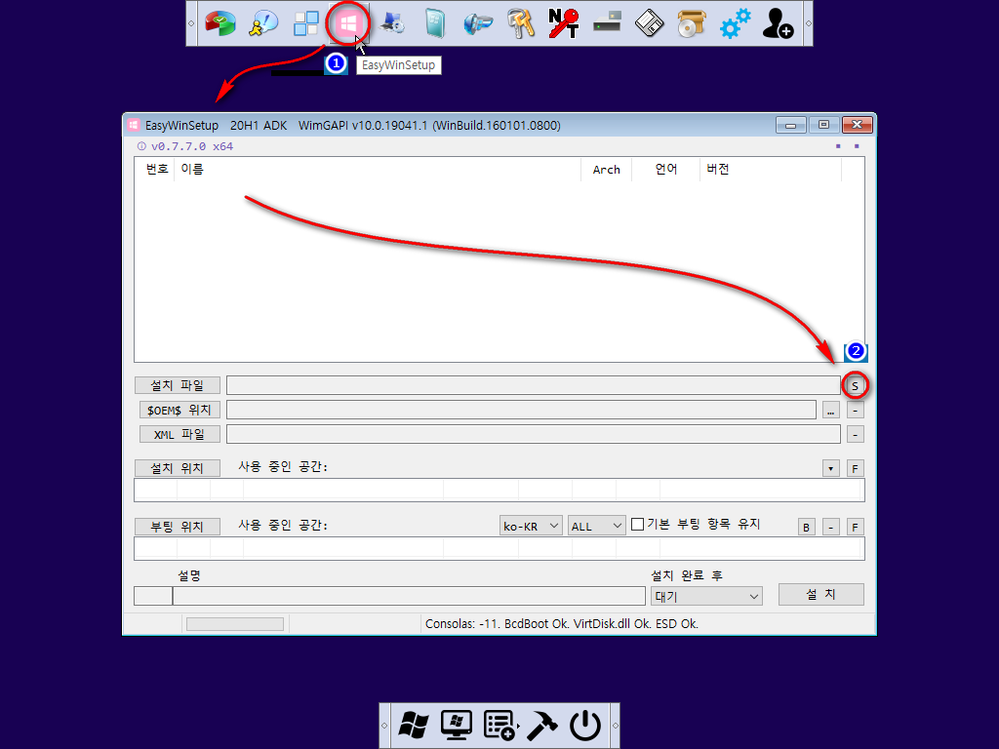The image size is (999, 749).
Task: Click the 버전 column header
Action: [x=771, y=170]
